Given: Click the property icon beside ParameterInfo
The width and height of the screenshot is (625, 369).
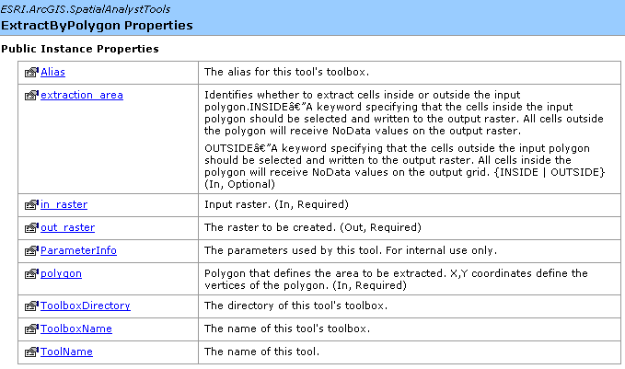Looking at the screenshot, I should [31, 250].
